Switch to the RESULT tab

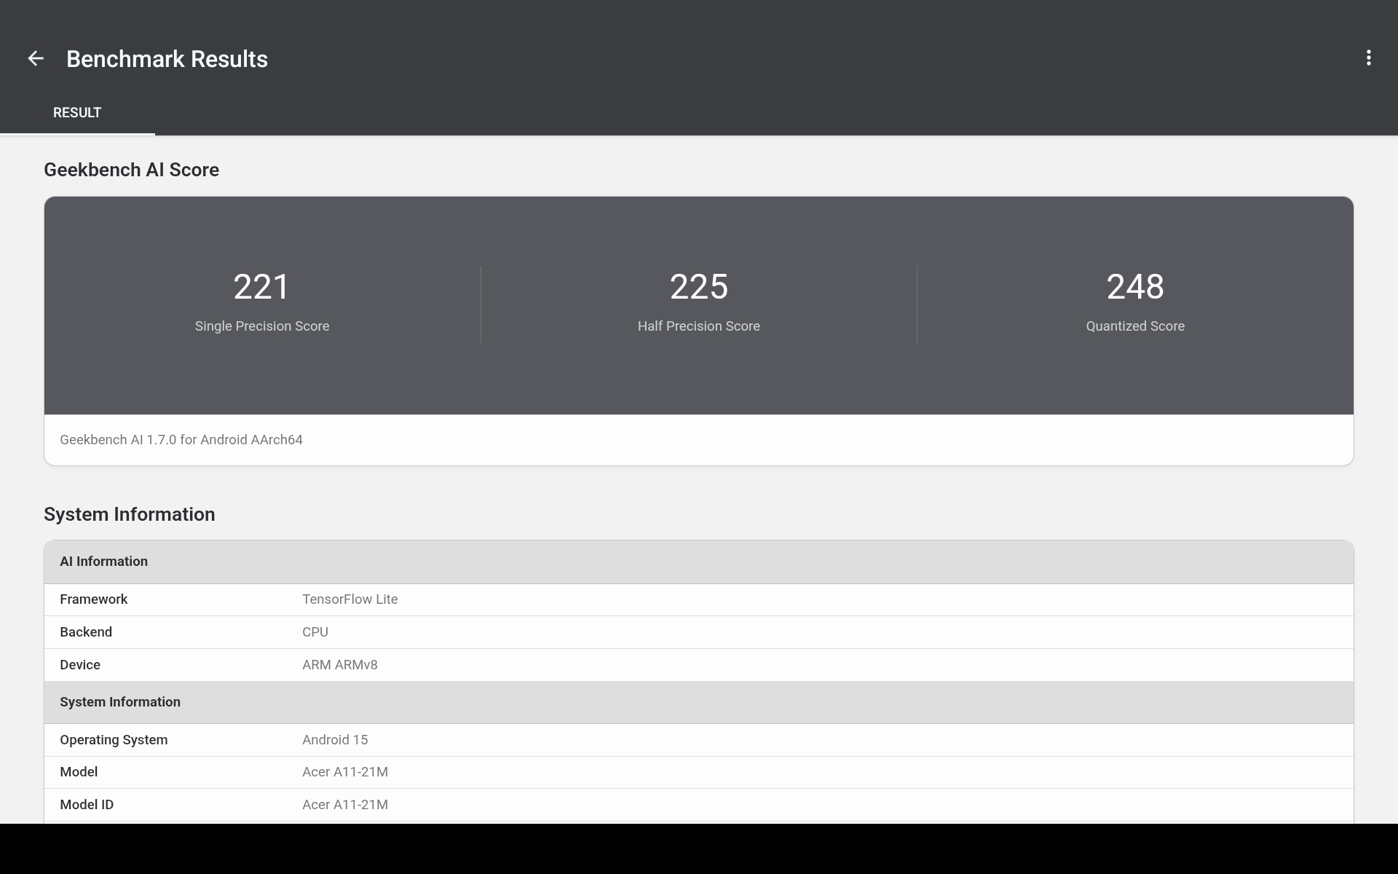(x=77, y=113)
